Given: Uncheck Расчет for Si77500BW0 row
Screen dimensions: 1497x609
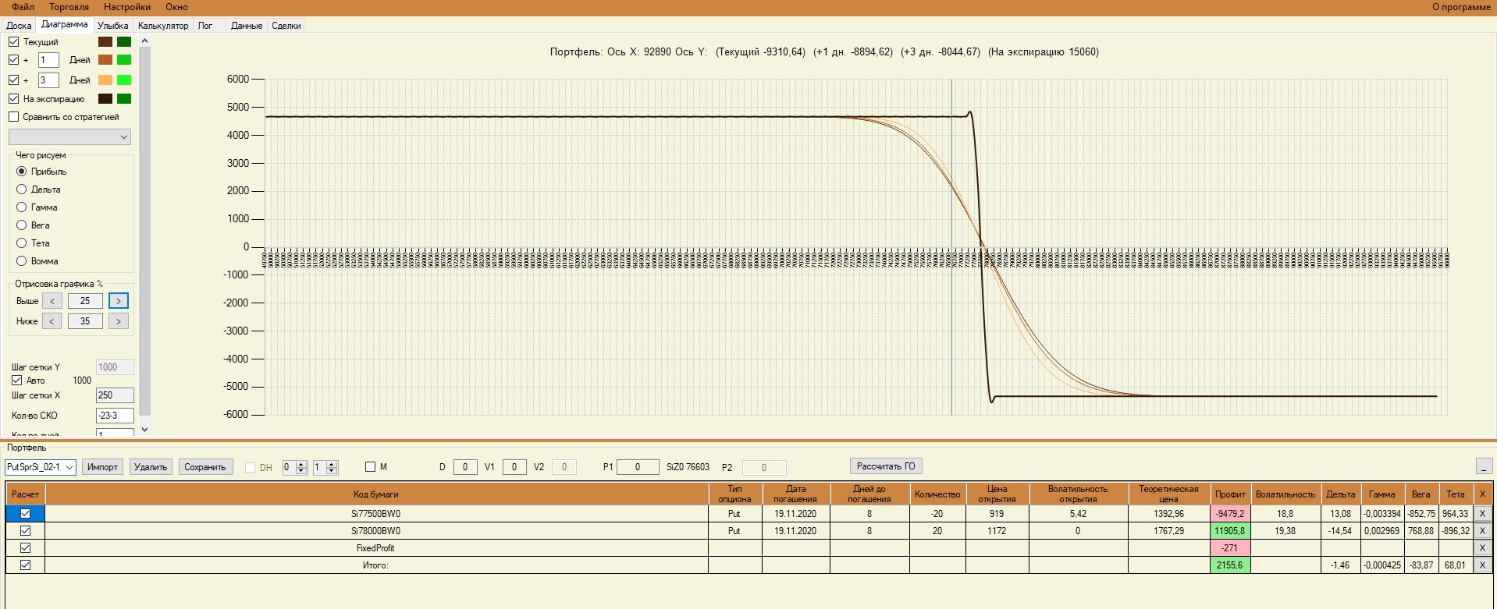Looking at the screenshot, I should [26, 514].
